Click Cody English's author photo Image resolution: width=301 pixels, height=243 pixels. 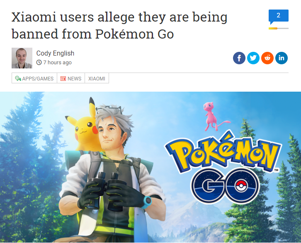[22, 58]
